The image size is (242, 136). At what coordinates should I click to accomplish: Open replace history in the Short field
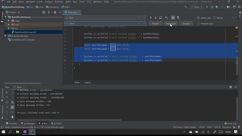(67, 23)
